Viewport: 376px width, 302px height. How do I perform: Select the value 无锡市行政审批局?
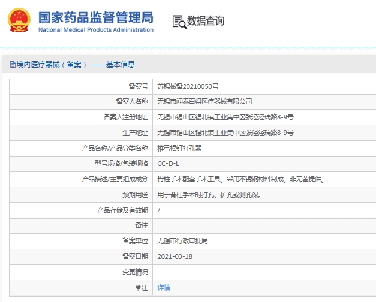[x=182, y=241]
